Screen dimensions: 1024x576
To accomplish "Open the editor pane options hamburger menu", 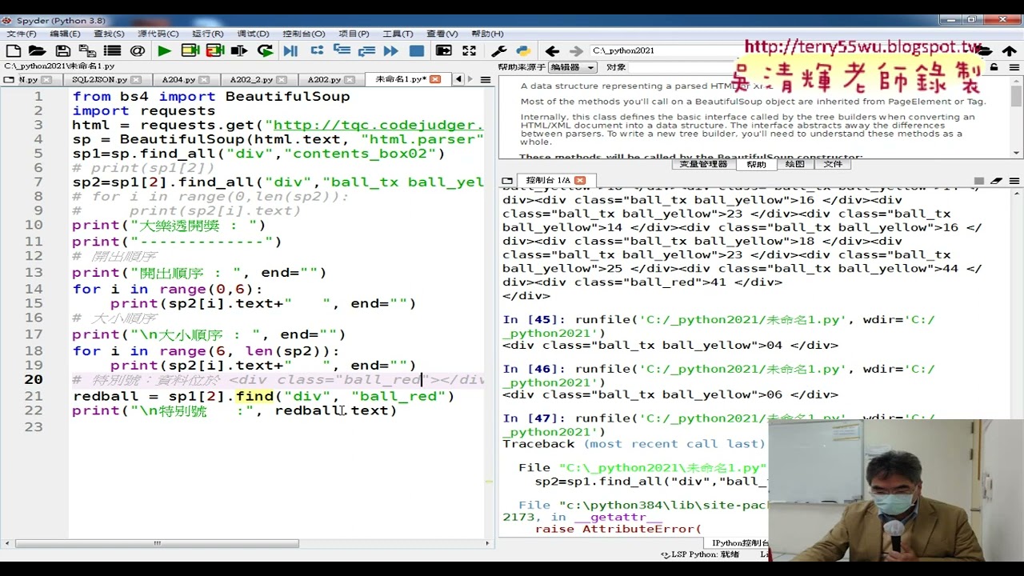I will [x=485, y=79].
